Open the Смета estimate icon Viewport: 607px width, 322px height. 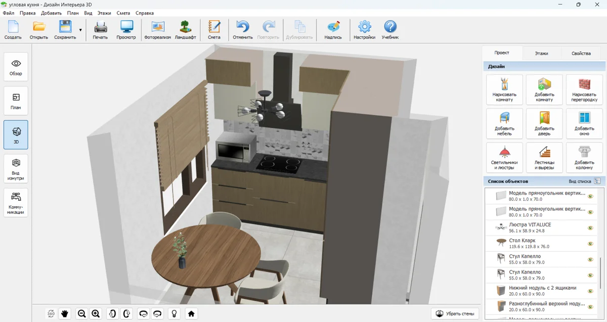pyautogui.click(x=214, y=30)
